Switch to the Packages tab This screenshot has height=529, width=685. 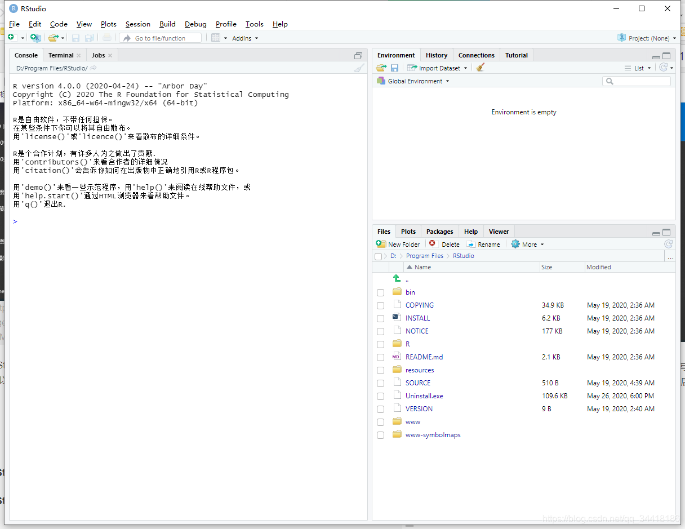click(439, 232)
